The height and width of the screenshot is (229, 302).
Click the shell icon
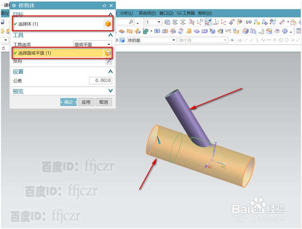coord(220,31)
